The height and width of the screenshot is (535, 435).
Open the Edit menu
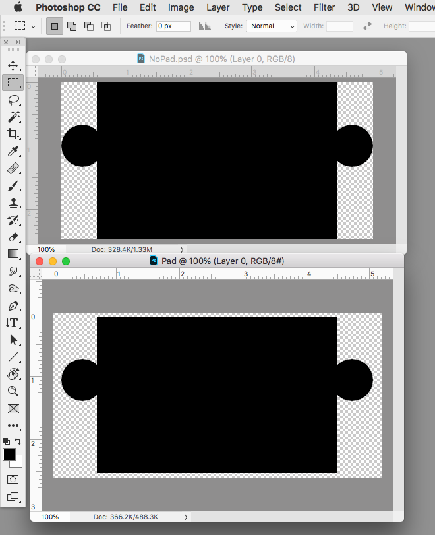click(x=148, y=7)
